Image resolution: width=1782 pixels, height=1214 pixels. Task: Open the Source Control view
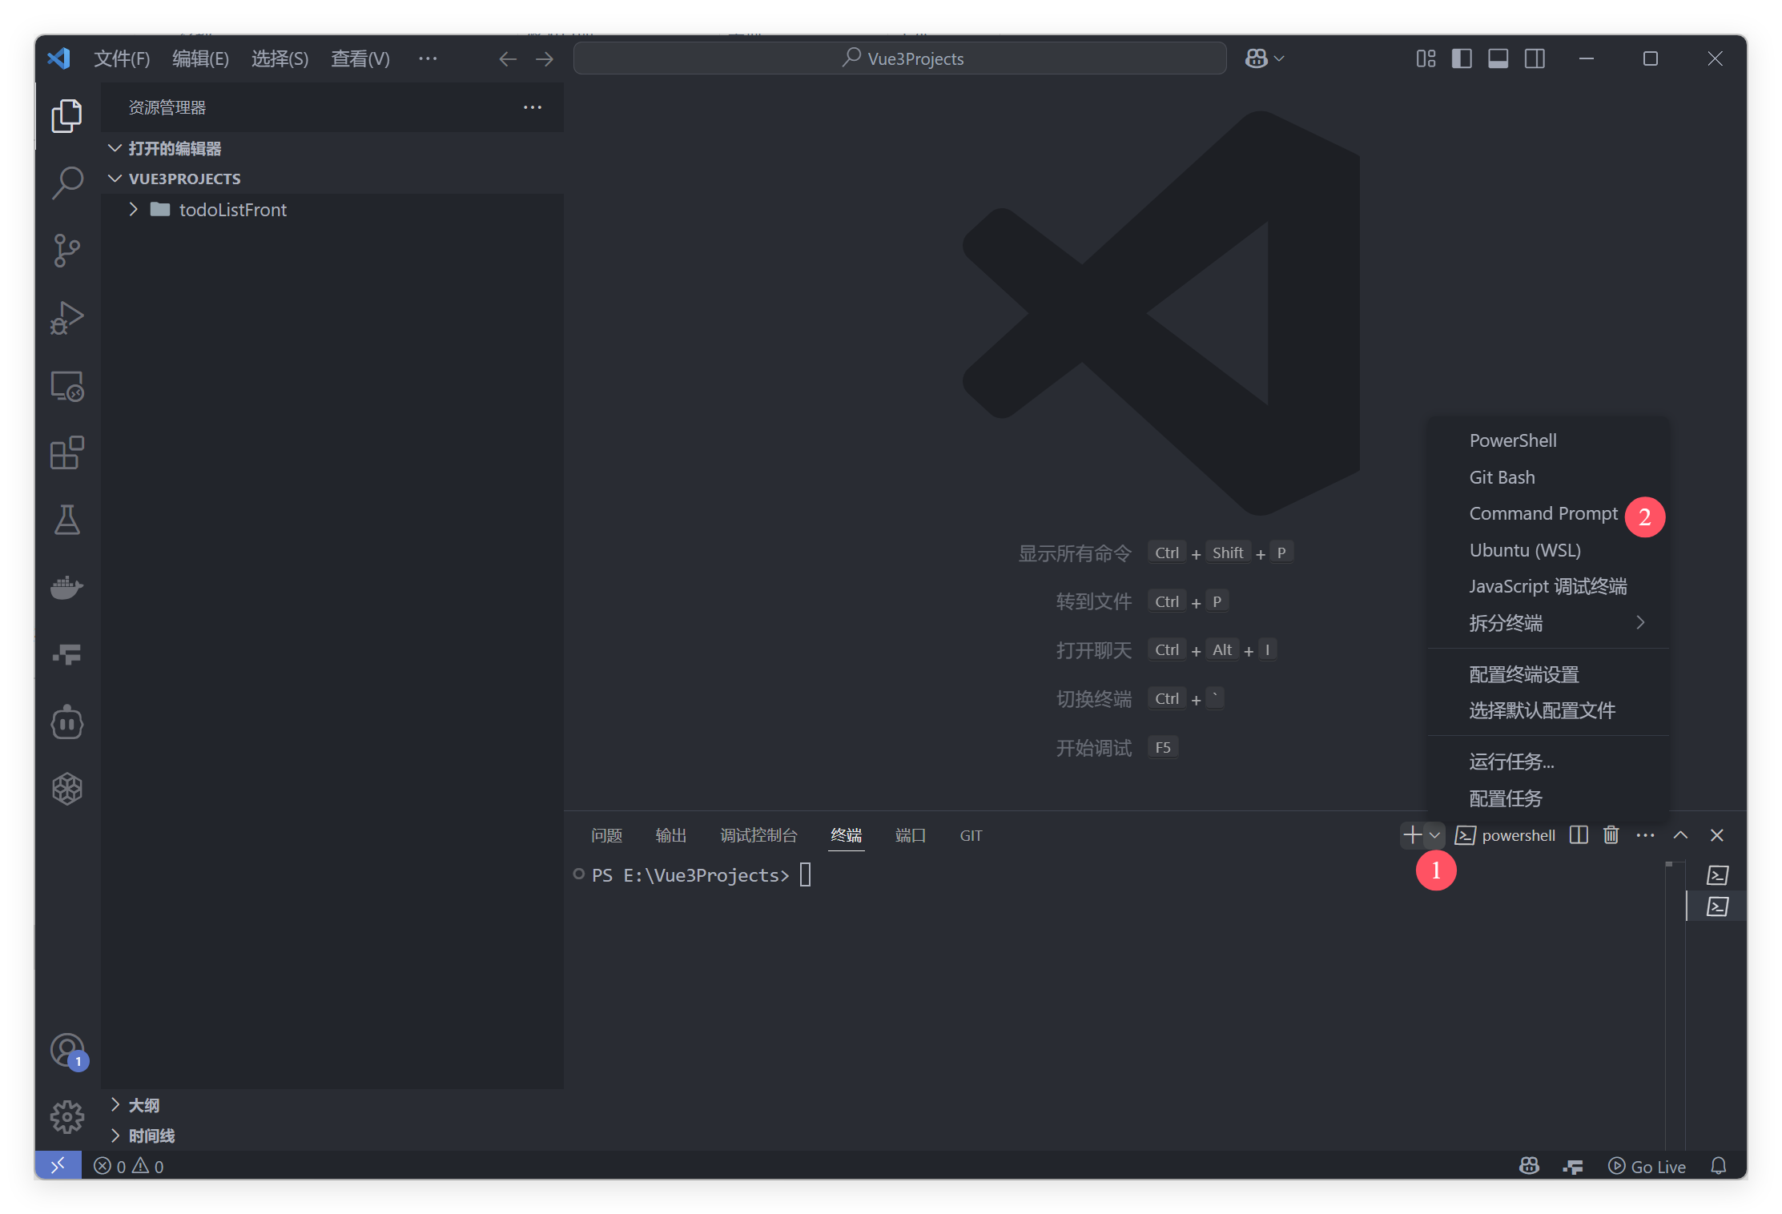(67, 250)
